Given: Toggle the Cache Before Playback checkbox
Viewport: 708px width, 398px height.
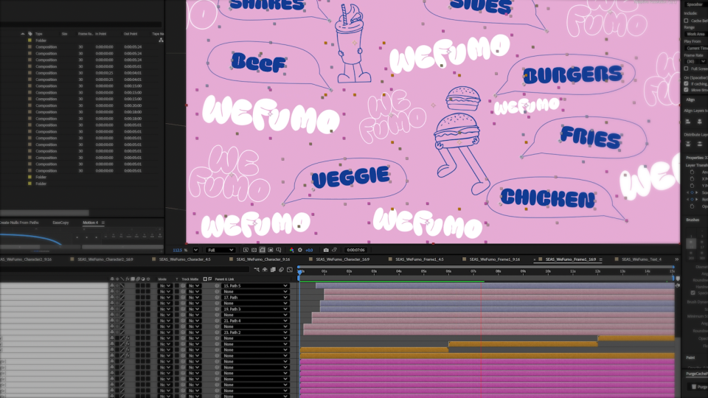Looking at the screenshot, I should tap(686, 21).
